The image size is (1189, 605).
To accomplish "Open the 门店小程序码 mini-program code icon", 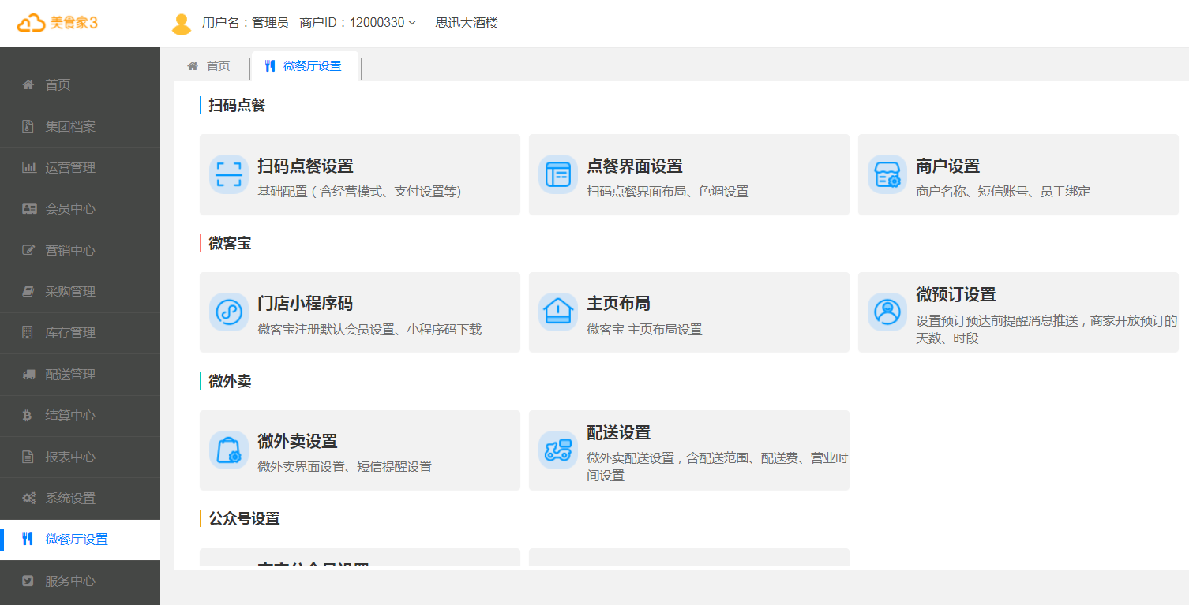I will pos(229,312).
